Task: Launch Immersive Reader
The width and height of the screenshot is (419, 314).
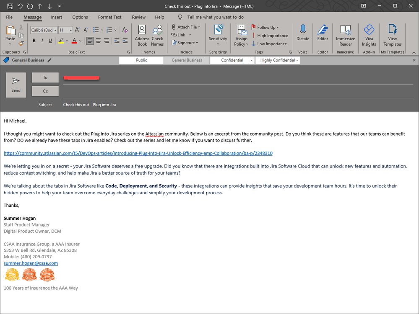Action: pyautogui.click(x=345, y=35)
